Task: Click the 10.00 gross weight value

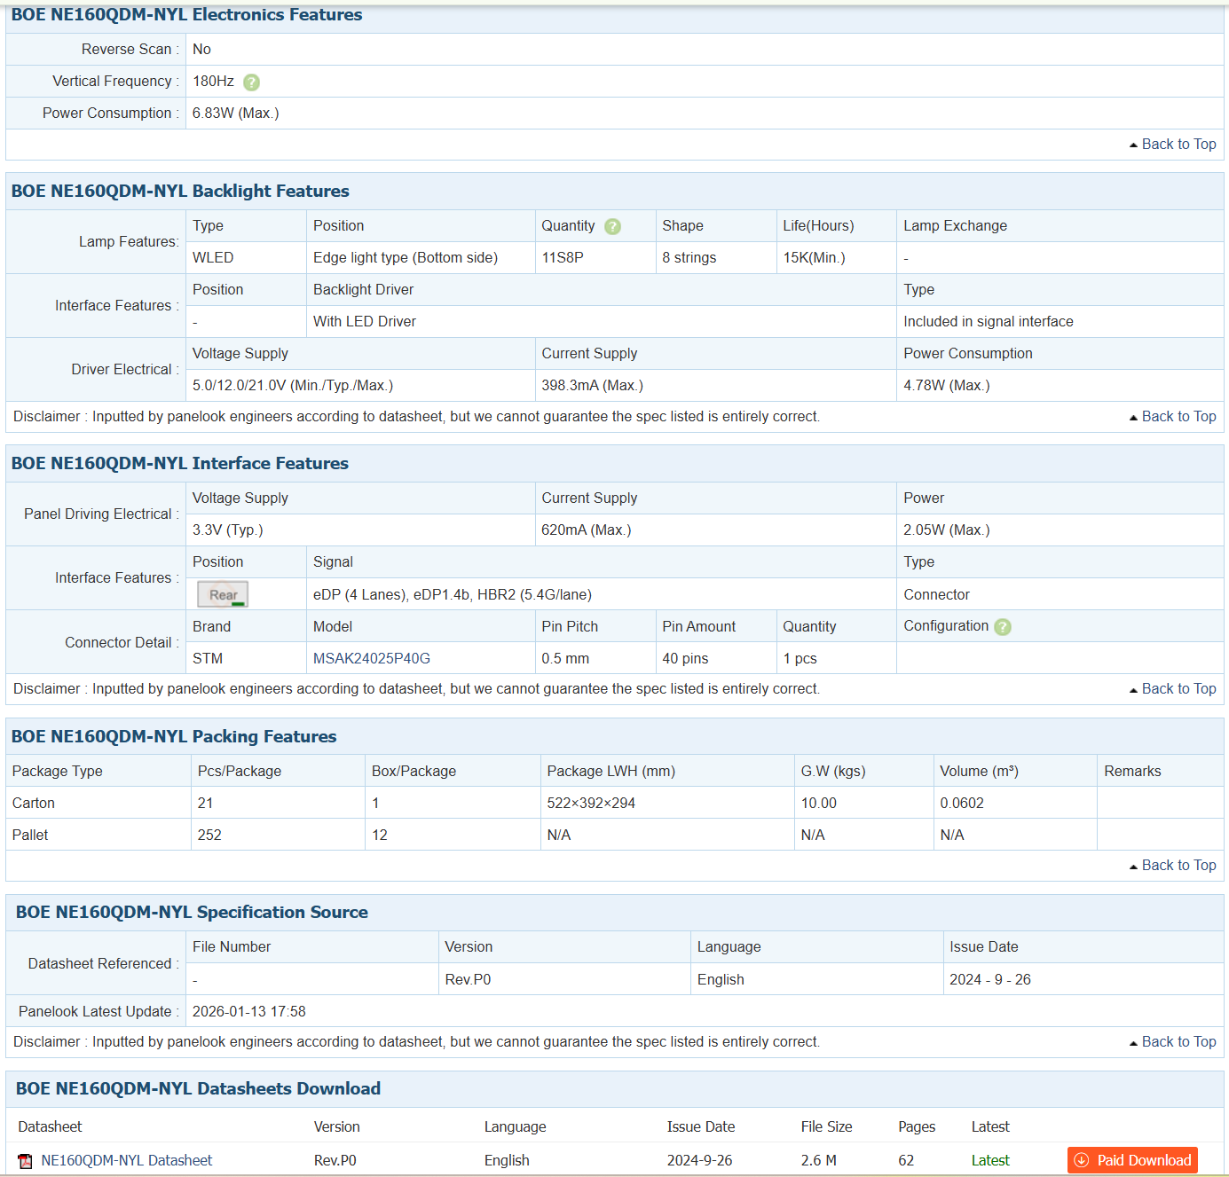Action: 819,803
